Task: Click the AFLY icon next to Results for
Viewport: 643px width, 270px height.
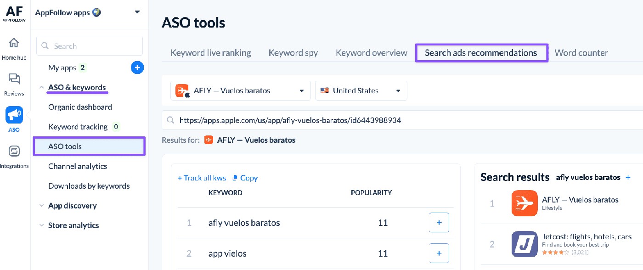Action: (x=209, y=140)
